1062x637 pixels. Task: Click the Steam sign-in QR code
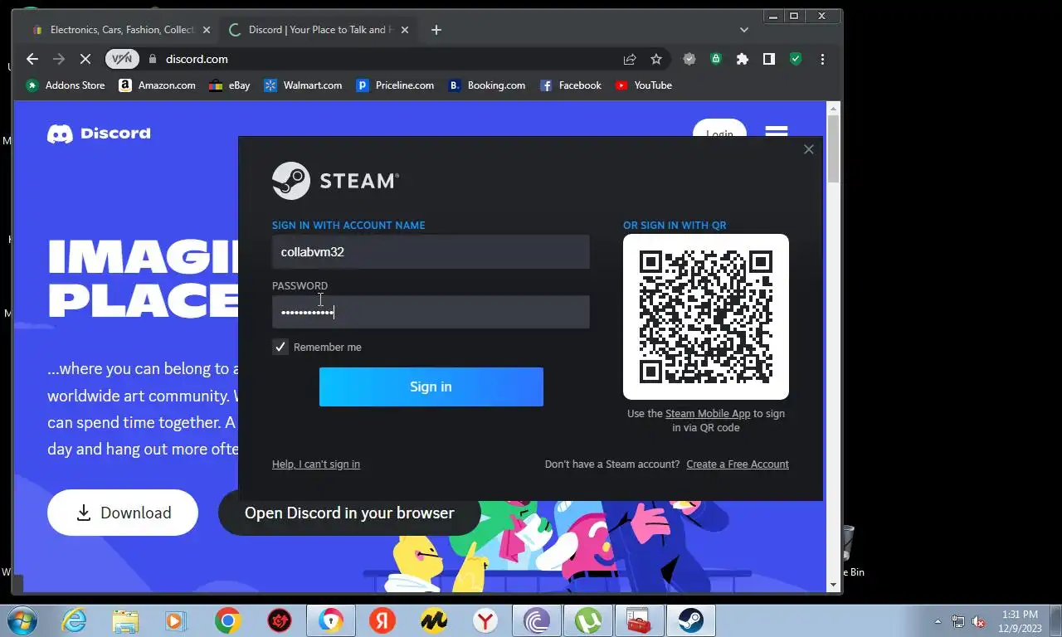click(706, 317)
